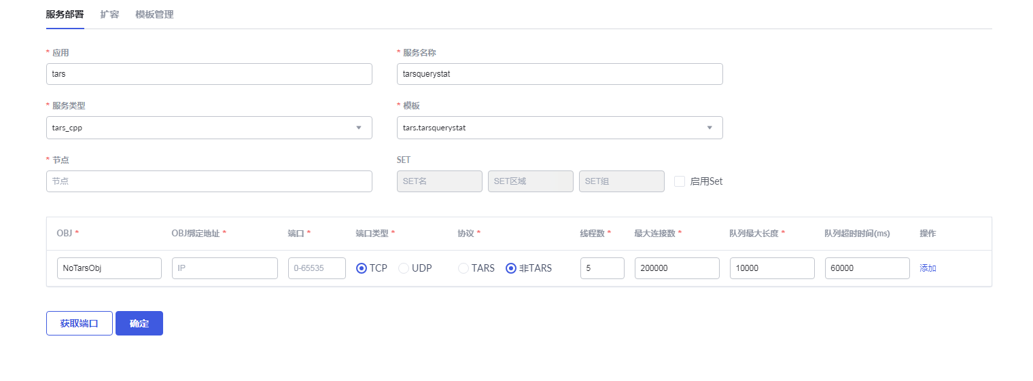Screen dimensions: 1033x381
Task: Focus the OBJ绑定地址 IP field
Action: pyautogui.click(x=225, y=268)
